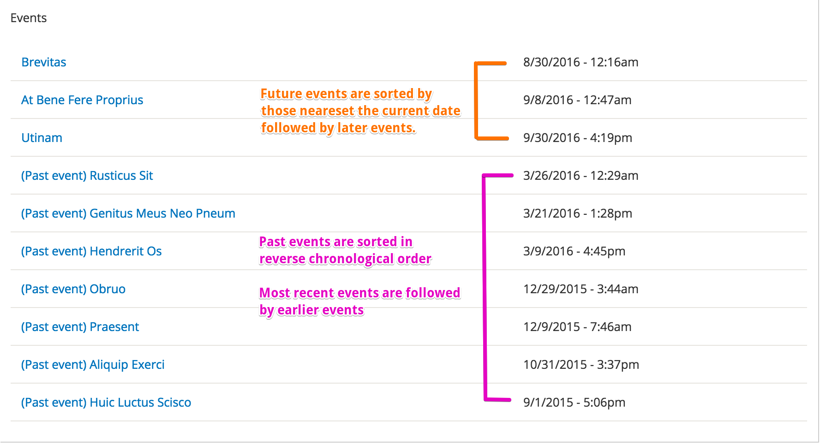Image resolution: width=820 pixels, height=444 pixels.
Task: Click the 9/30/2016 - 4:19pm date
Action: click(577, 138)
